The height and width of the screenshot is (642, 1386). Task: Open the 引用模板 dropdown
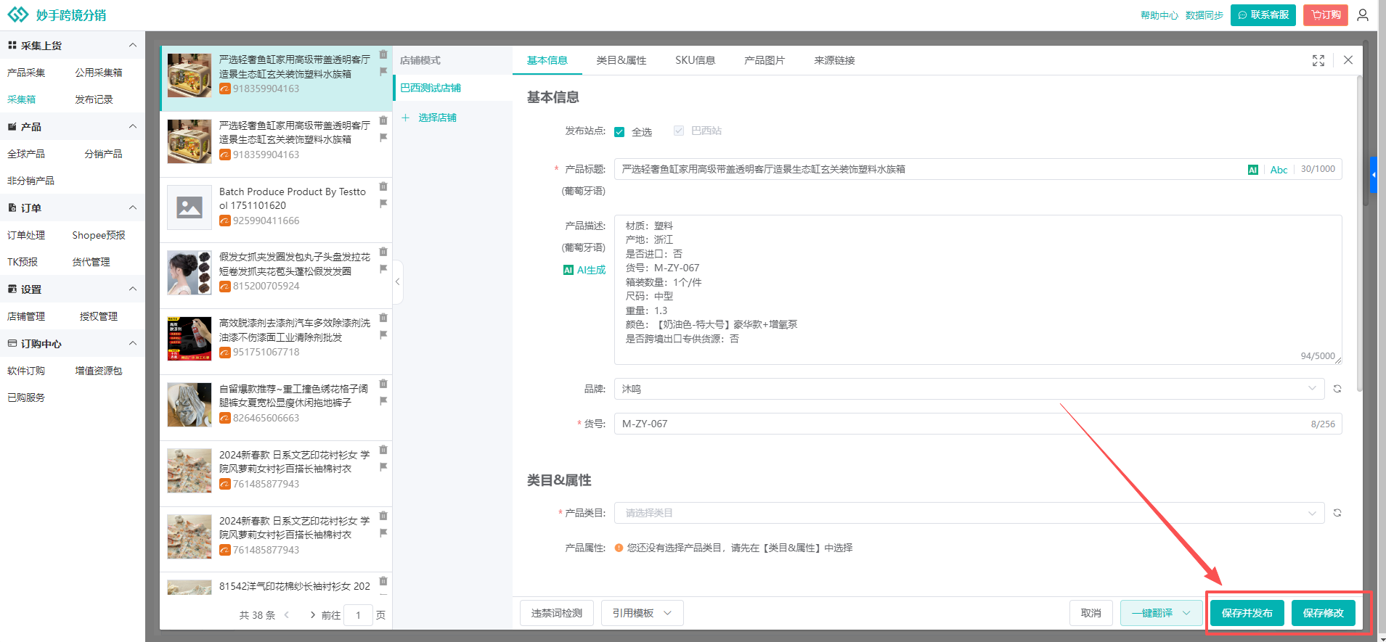[x=642, y=613]
